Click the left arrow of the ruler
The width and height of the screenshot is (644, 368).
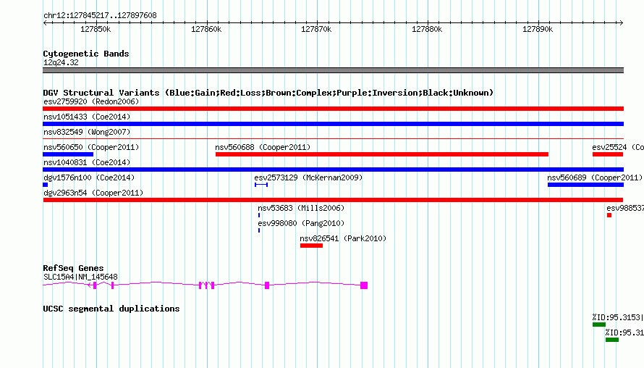pyautogui.click(x=46, y=22)
